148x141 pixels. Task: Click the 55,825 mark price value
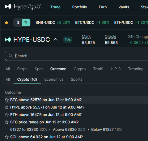[x=88, y=43]
